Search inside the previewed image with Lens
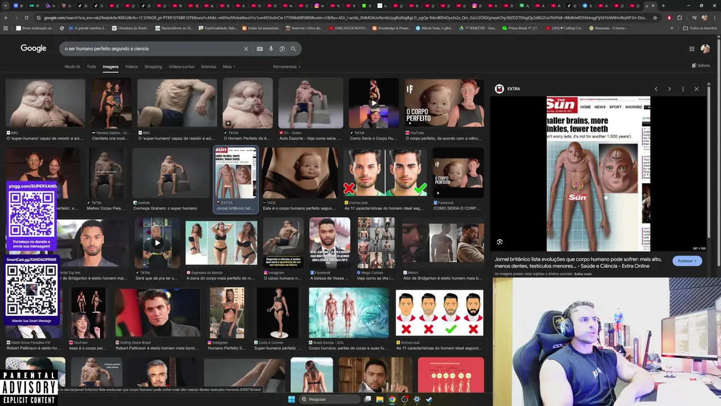This screenshot has width=721, height=406. coord(500,242)
